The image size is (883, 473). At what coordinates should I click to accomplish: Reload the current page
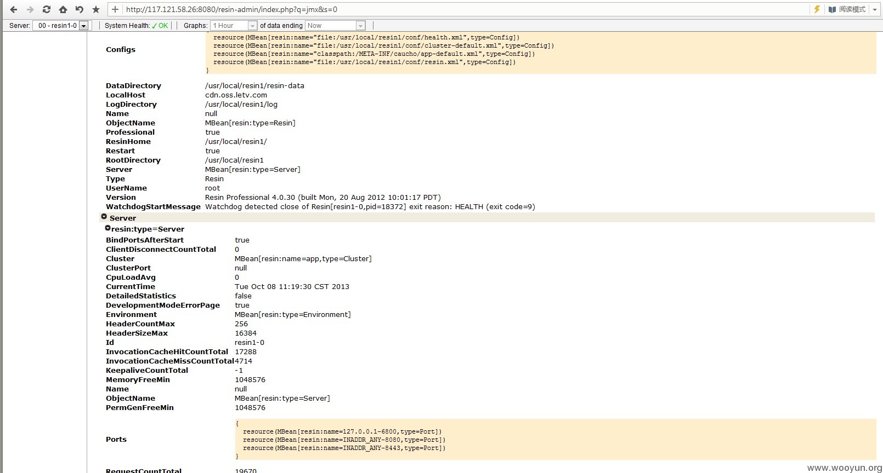coord(47,9)
